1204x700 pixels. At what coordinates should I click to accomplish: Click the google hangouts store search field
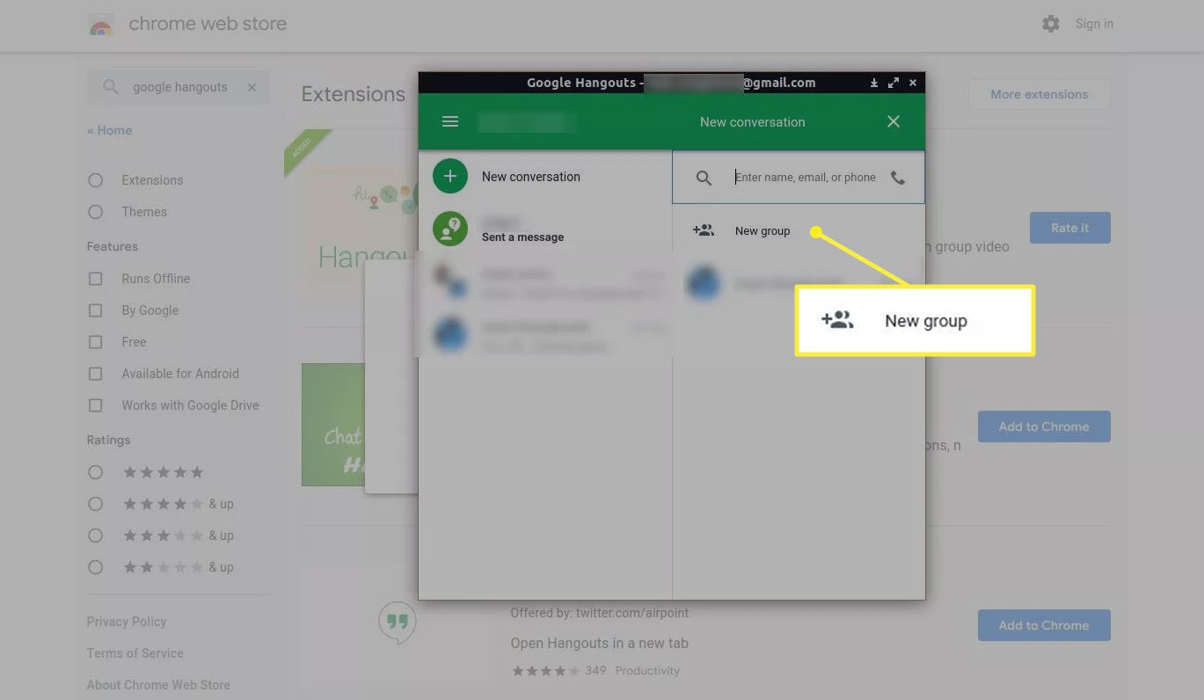[x=179, y=87]
